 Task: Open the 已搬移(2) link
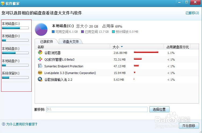click(192, 13)
